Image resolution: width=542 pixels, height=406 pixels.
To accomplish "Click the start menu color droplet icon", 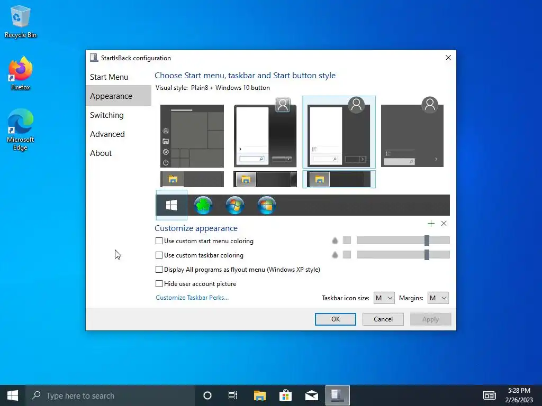I will 335,241.
